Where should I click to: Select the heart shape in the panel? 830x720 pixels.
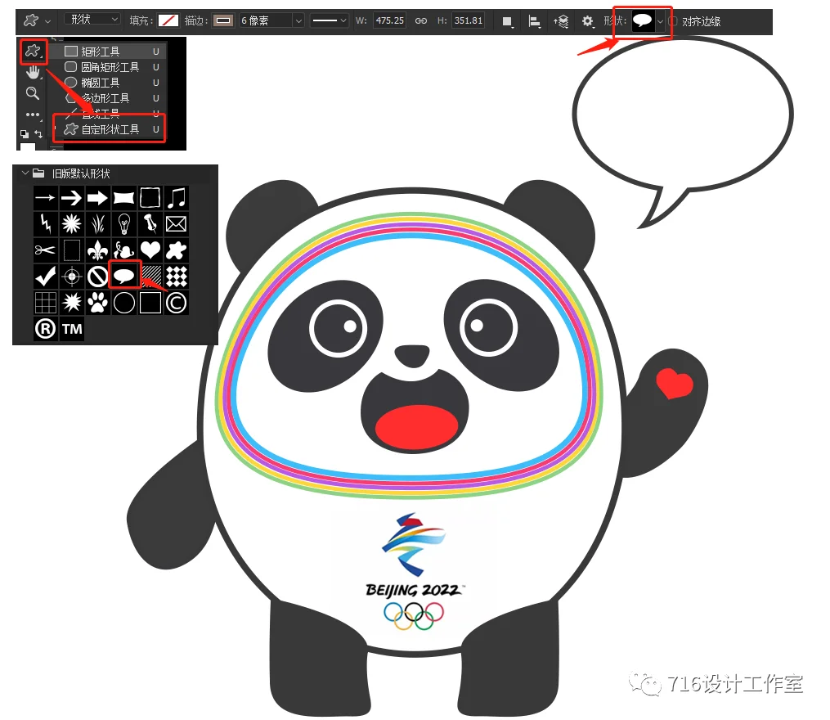coord(150,250)
